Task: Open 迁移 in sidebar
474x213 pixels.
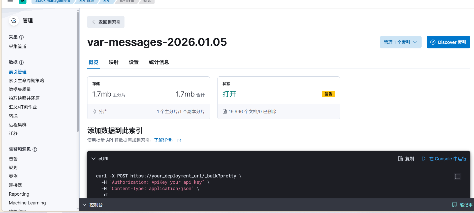Action: (x=13, y=134)
